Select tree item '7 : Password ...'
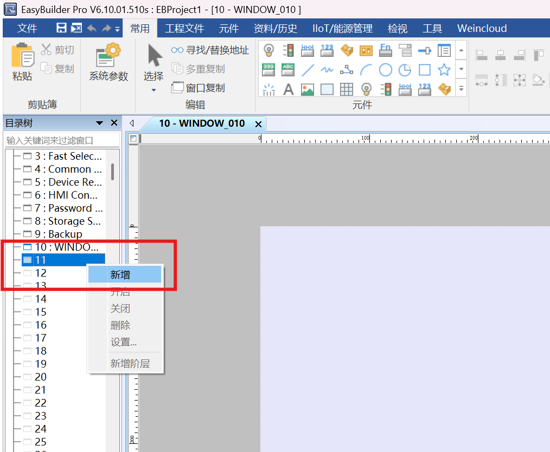This screenshot has width=550, height=452. tap(63, 208)
